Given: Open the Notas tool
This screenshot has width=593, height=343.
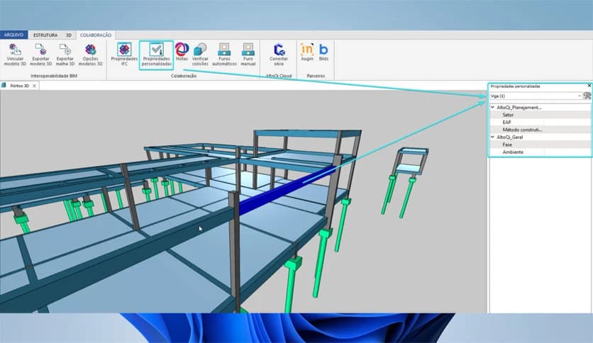Looking at the screenshot, I should click(x=182, y=52).
